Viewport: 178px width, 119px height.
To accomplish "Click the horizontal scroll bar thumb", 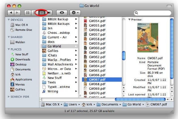I will tap(140, 99).
